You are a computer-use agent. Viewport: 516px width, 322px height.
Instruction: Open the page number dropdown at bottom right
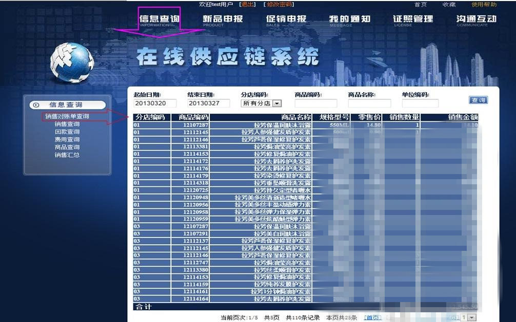point(471,318)
